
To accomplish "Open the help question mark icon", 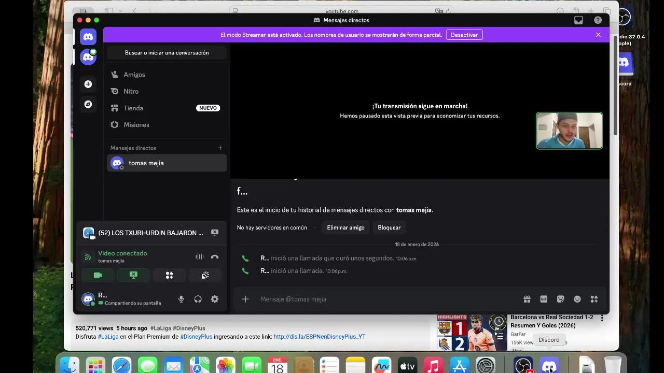I will [x=598, y=20].
